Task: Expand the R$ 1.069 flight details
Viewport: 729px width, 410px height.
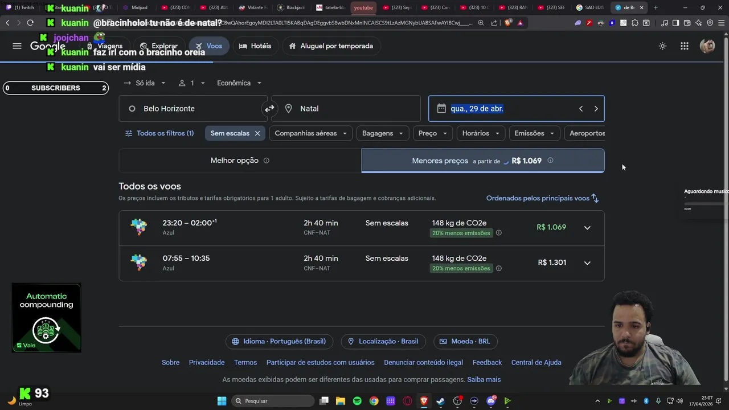Action: [x=587, y=228]
